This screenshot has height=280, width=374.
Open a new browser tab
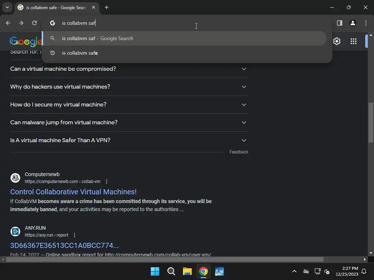tap(107, 7)
